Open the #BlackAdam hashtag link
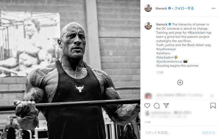Screen dimensions: 219x139 [197, 33]
